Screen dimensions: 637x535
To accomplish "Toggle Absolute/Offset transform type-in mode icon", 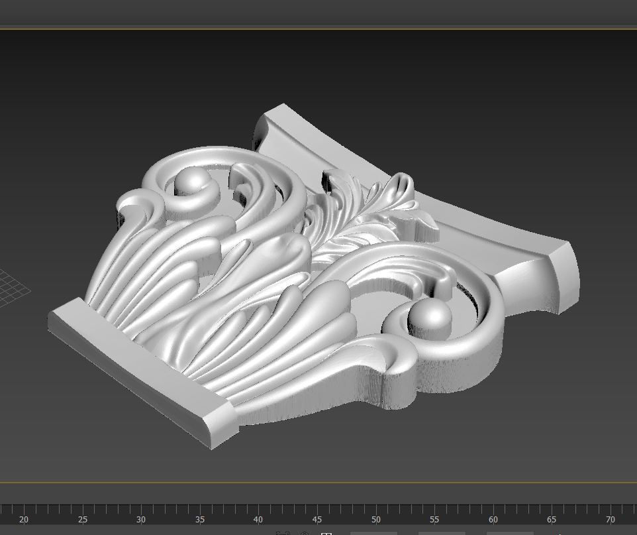I will 326,532.
